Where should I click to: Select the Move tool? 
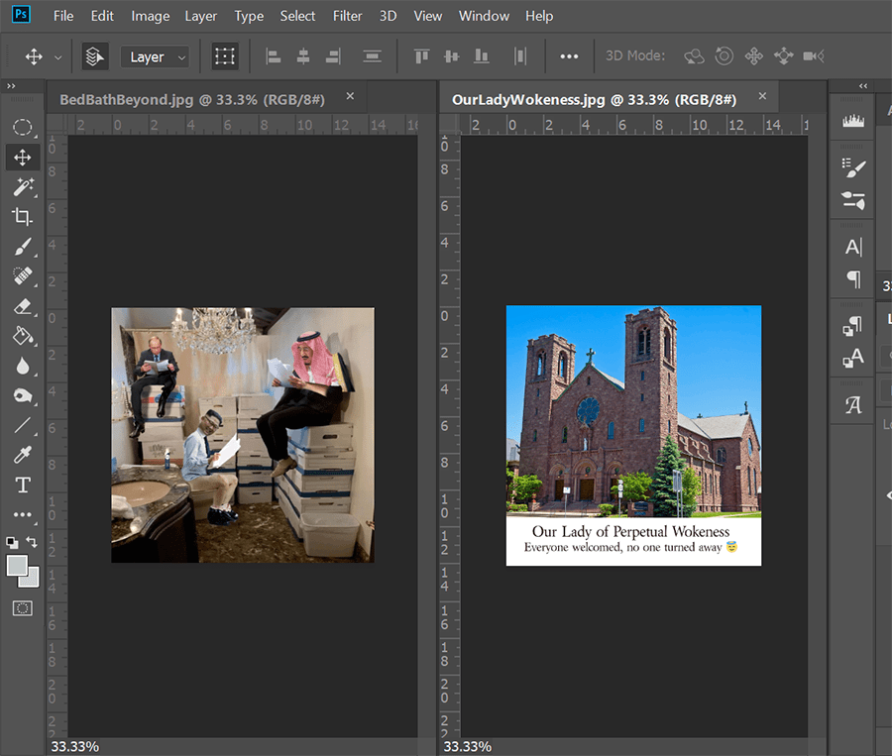[24, 157]
